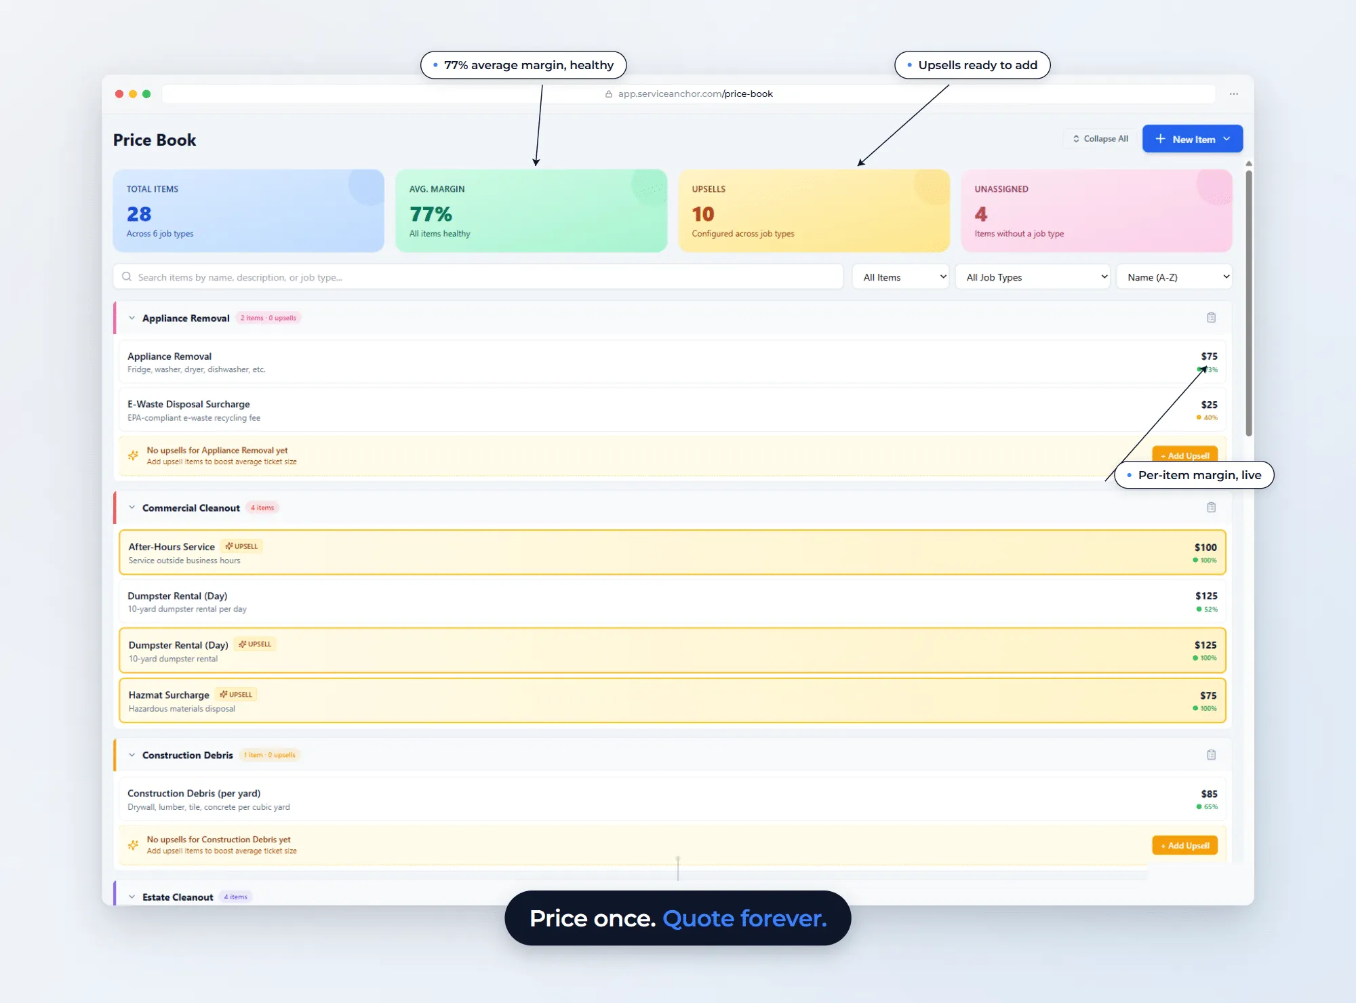Collapse the Construction Debris section

click(132, 755)
